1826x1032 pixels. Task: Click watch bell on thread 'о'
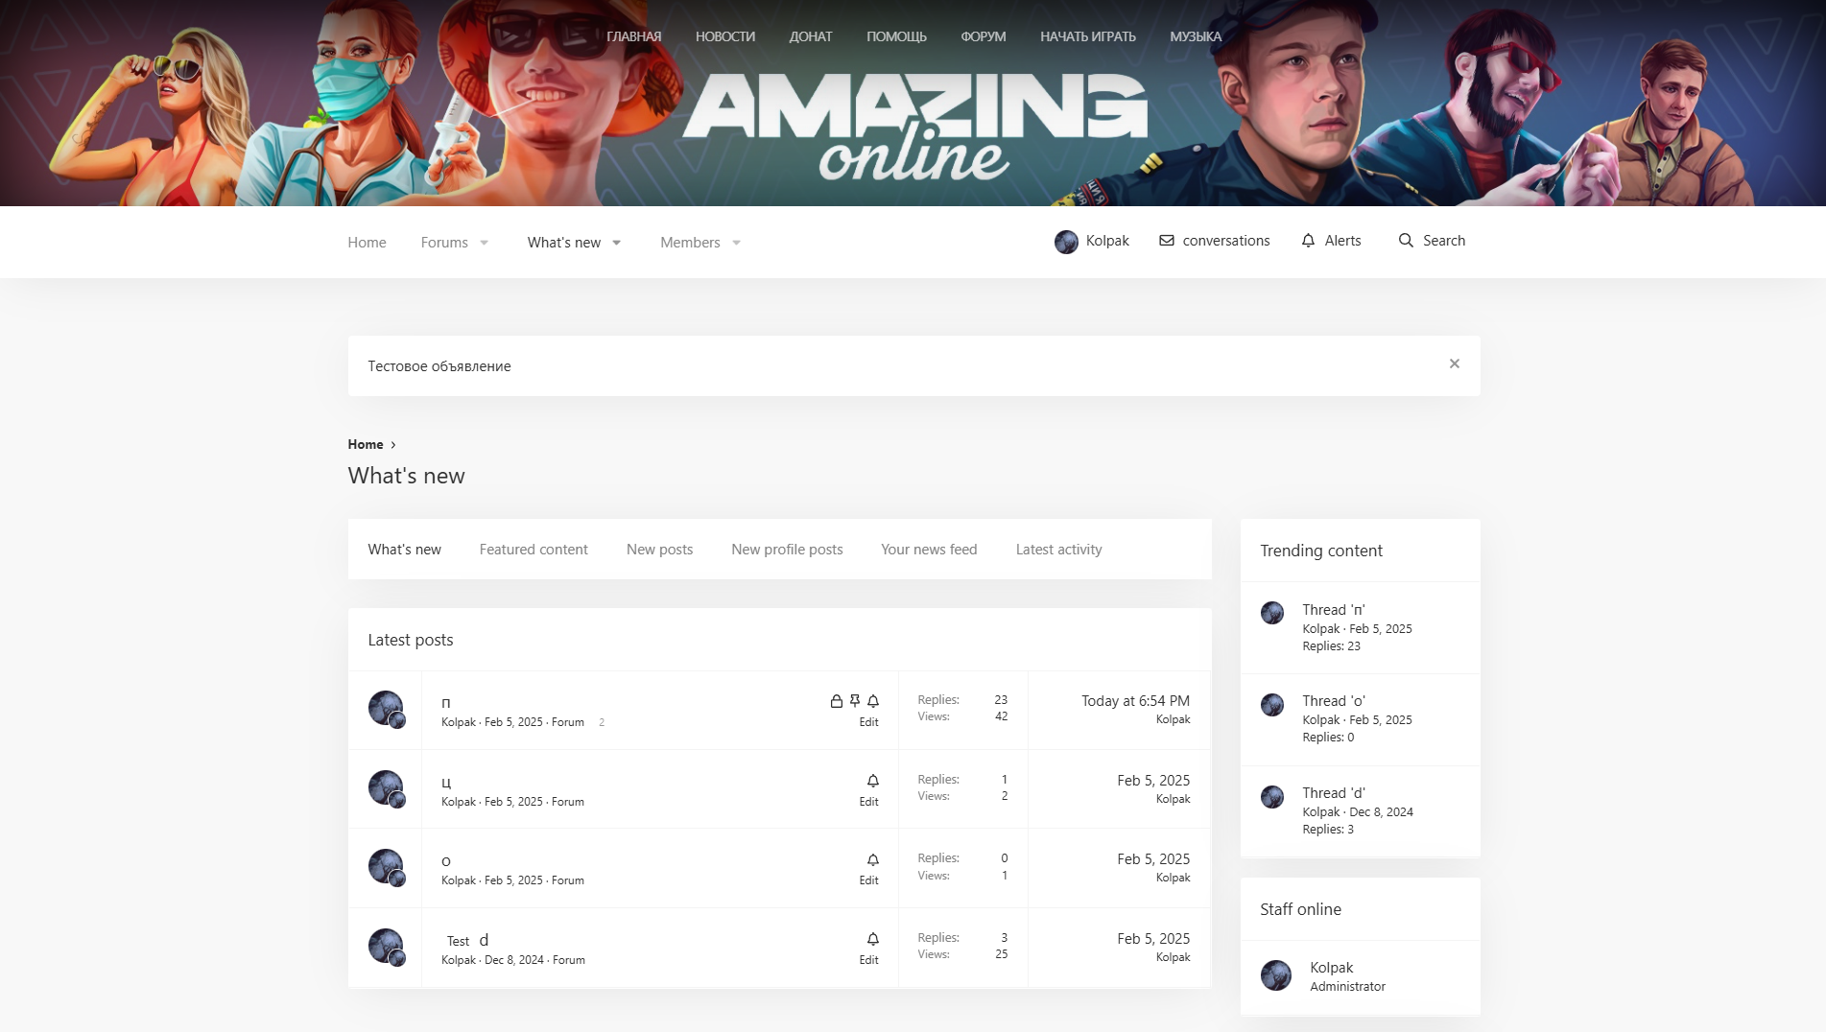pos(873,859)
